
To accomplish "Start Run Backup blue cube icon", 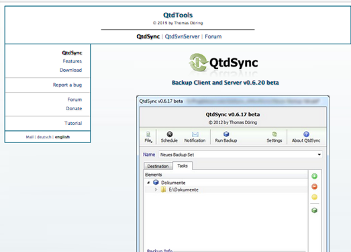I will pyautogui.click(x=226, y=134).
